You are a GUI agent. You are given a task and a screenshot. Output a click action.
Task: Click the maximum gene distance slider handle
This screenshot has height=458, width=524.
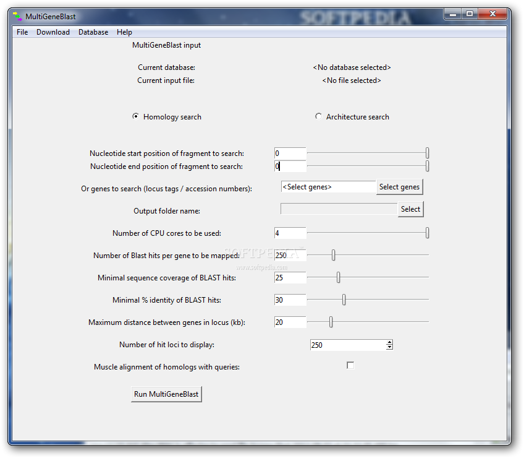(331, 322)
